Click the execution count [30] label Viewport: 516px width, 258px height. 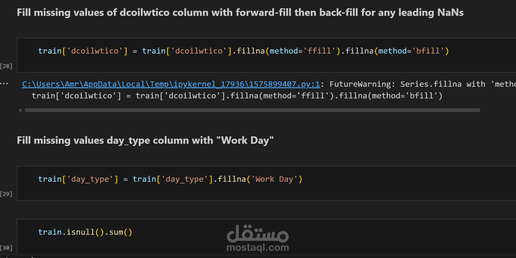[6, 248]
